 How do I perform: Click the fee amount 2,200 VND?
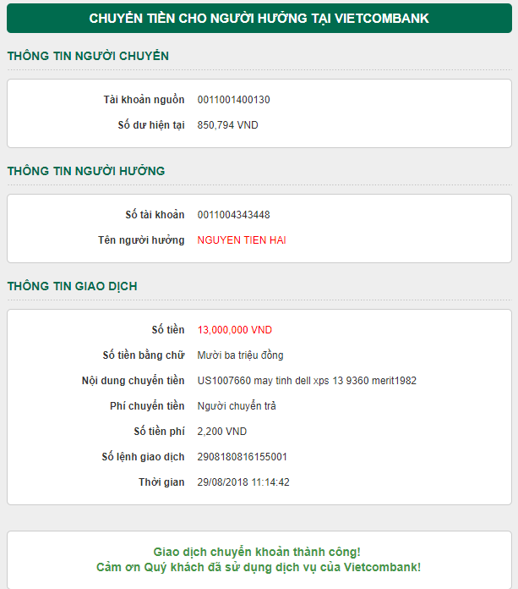tap(221, 432)
